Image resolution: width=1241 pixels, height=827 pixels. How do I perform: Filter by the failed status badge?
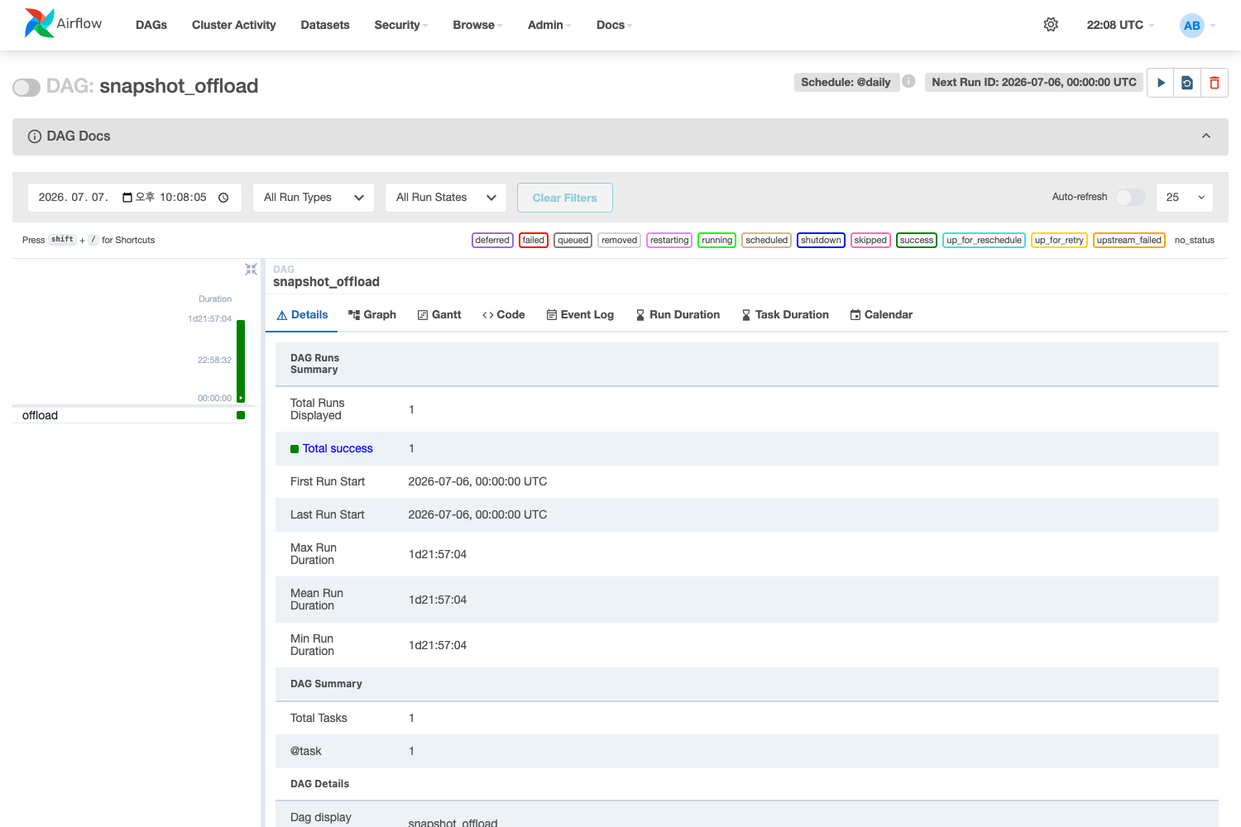(x=534, y=240)
